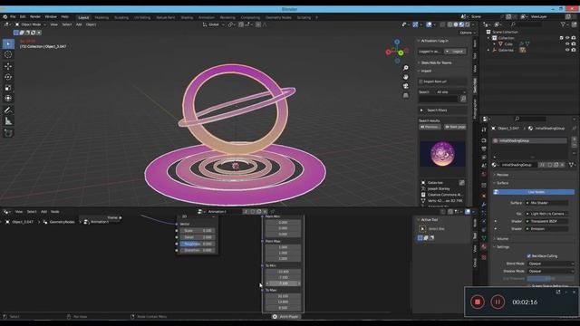Viewport: 580px width, 326px height.
Task: Stop the screen recording
Action: point(478,302)
